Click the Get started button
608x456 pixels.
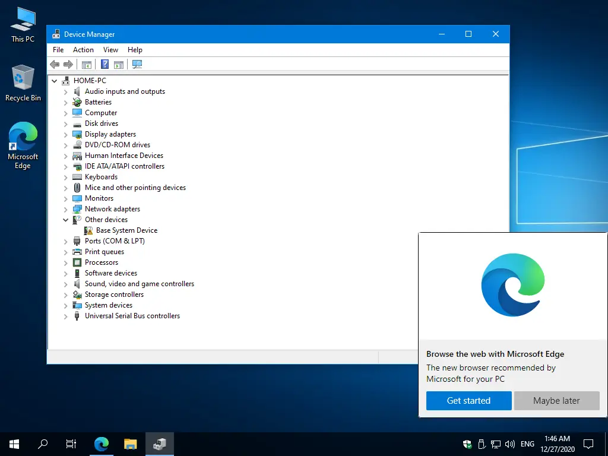468,401
